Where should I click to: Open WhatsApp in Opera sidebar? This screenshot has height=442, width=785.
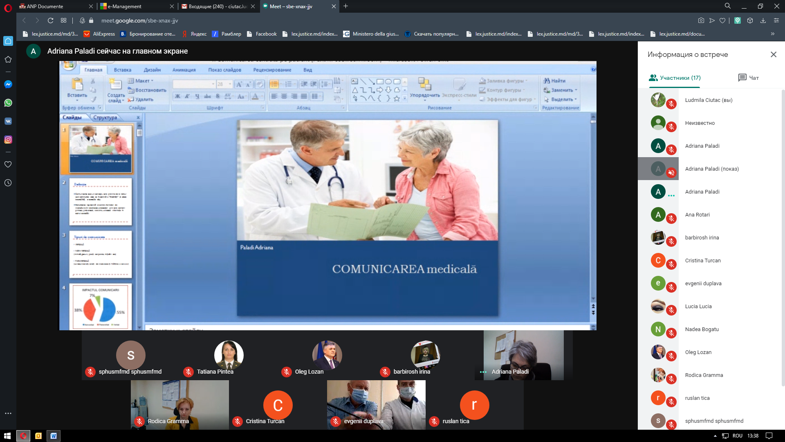coord(8,103)
